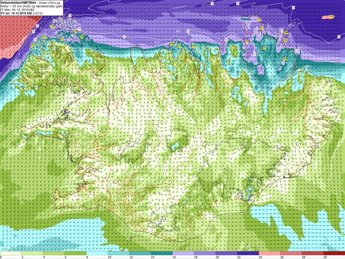Select the turquoise 10–12 legend swatch
Viewport: 345px width, 259px height.
[119, 253]
